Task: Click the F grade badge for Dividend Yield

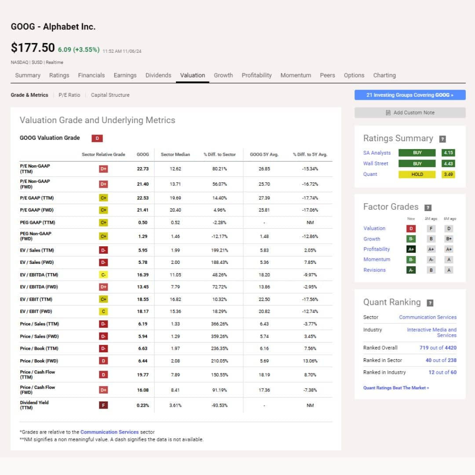Action: [x=103, y=405]
